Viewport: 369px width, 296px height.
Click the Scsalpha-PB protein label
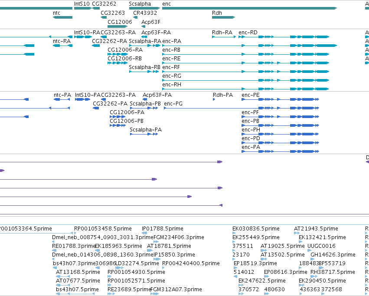tap(145, 104)
